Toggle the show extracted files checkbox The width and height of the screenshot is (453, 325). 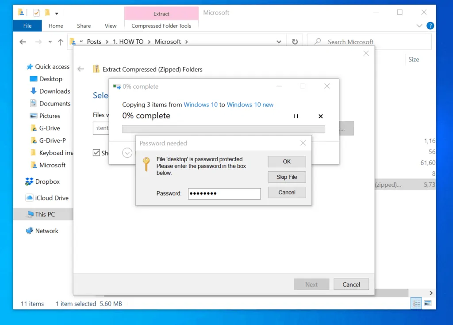(x=96, y=153)
